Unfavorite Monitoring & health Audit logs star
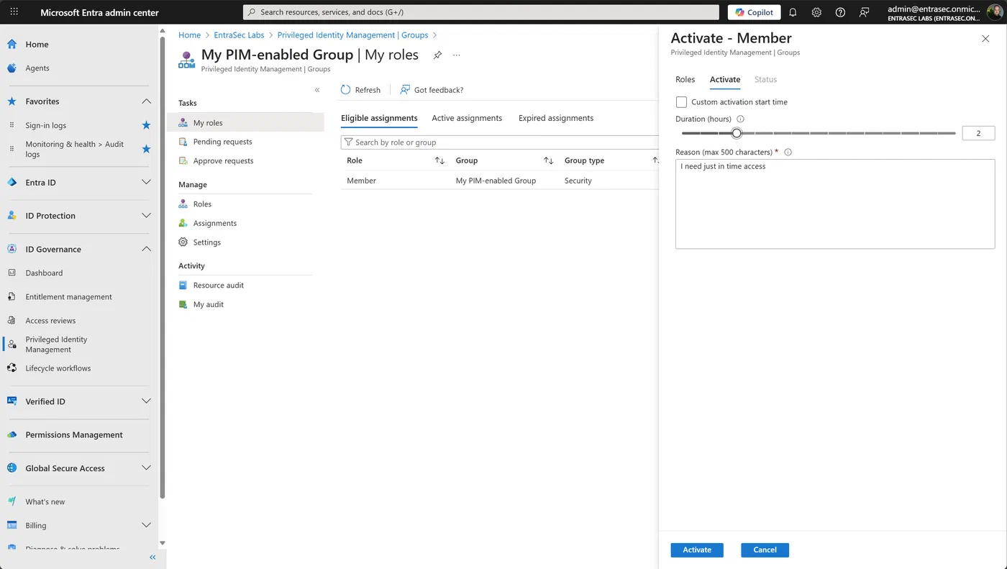 (146, 149)
